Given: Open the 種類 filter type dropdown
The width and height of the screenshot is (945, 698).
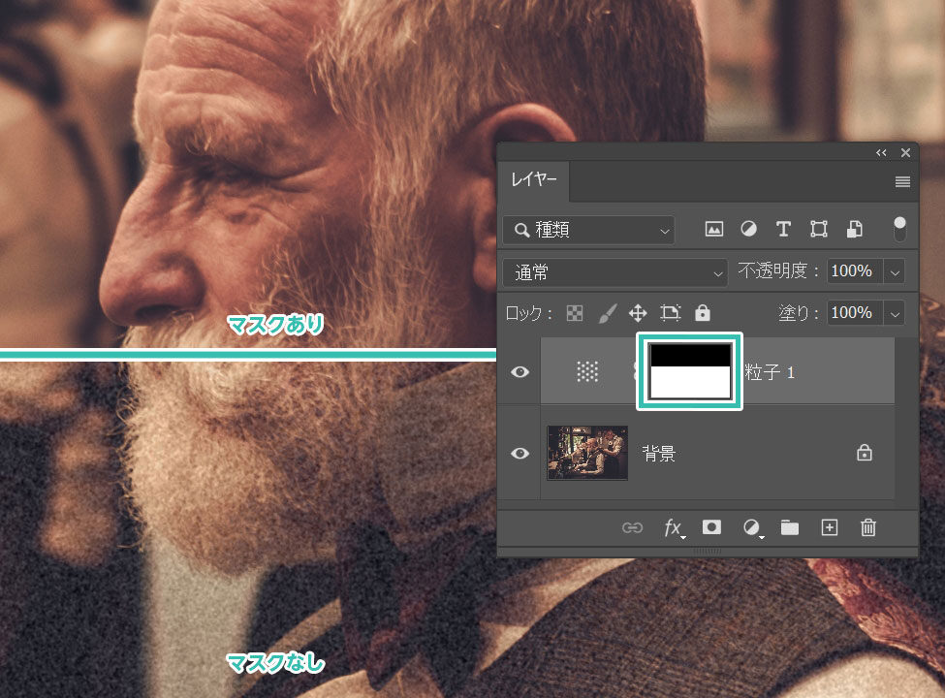Looking at the screenshot, I should (x=593, y=230).
